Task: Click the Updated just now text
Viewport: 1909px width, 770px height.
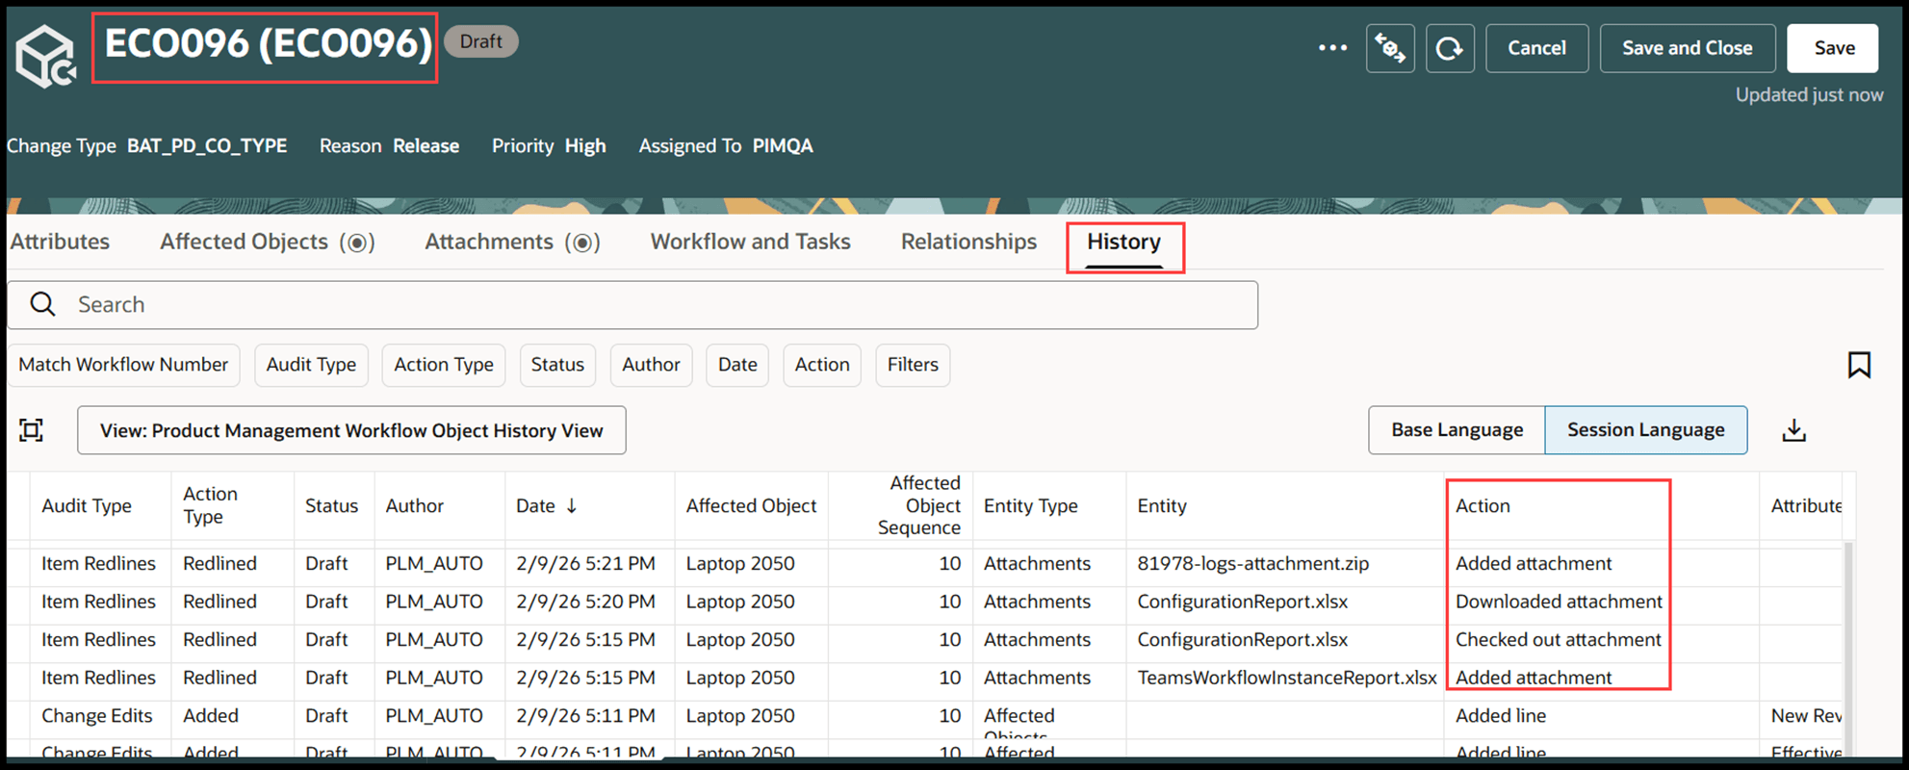Action: (1809, 94)
